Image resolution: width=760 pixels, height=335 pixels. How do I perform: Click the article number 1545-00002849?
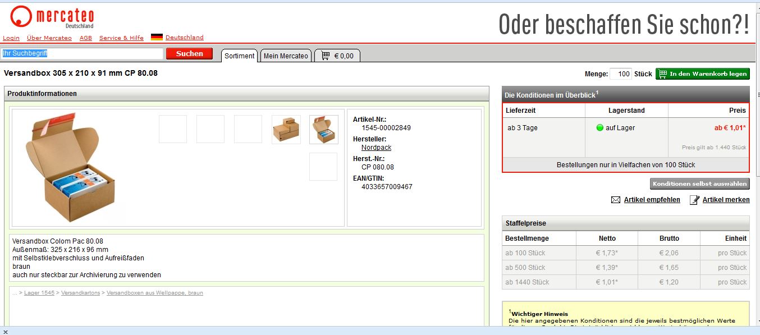click(x=386, y=128)
